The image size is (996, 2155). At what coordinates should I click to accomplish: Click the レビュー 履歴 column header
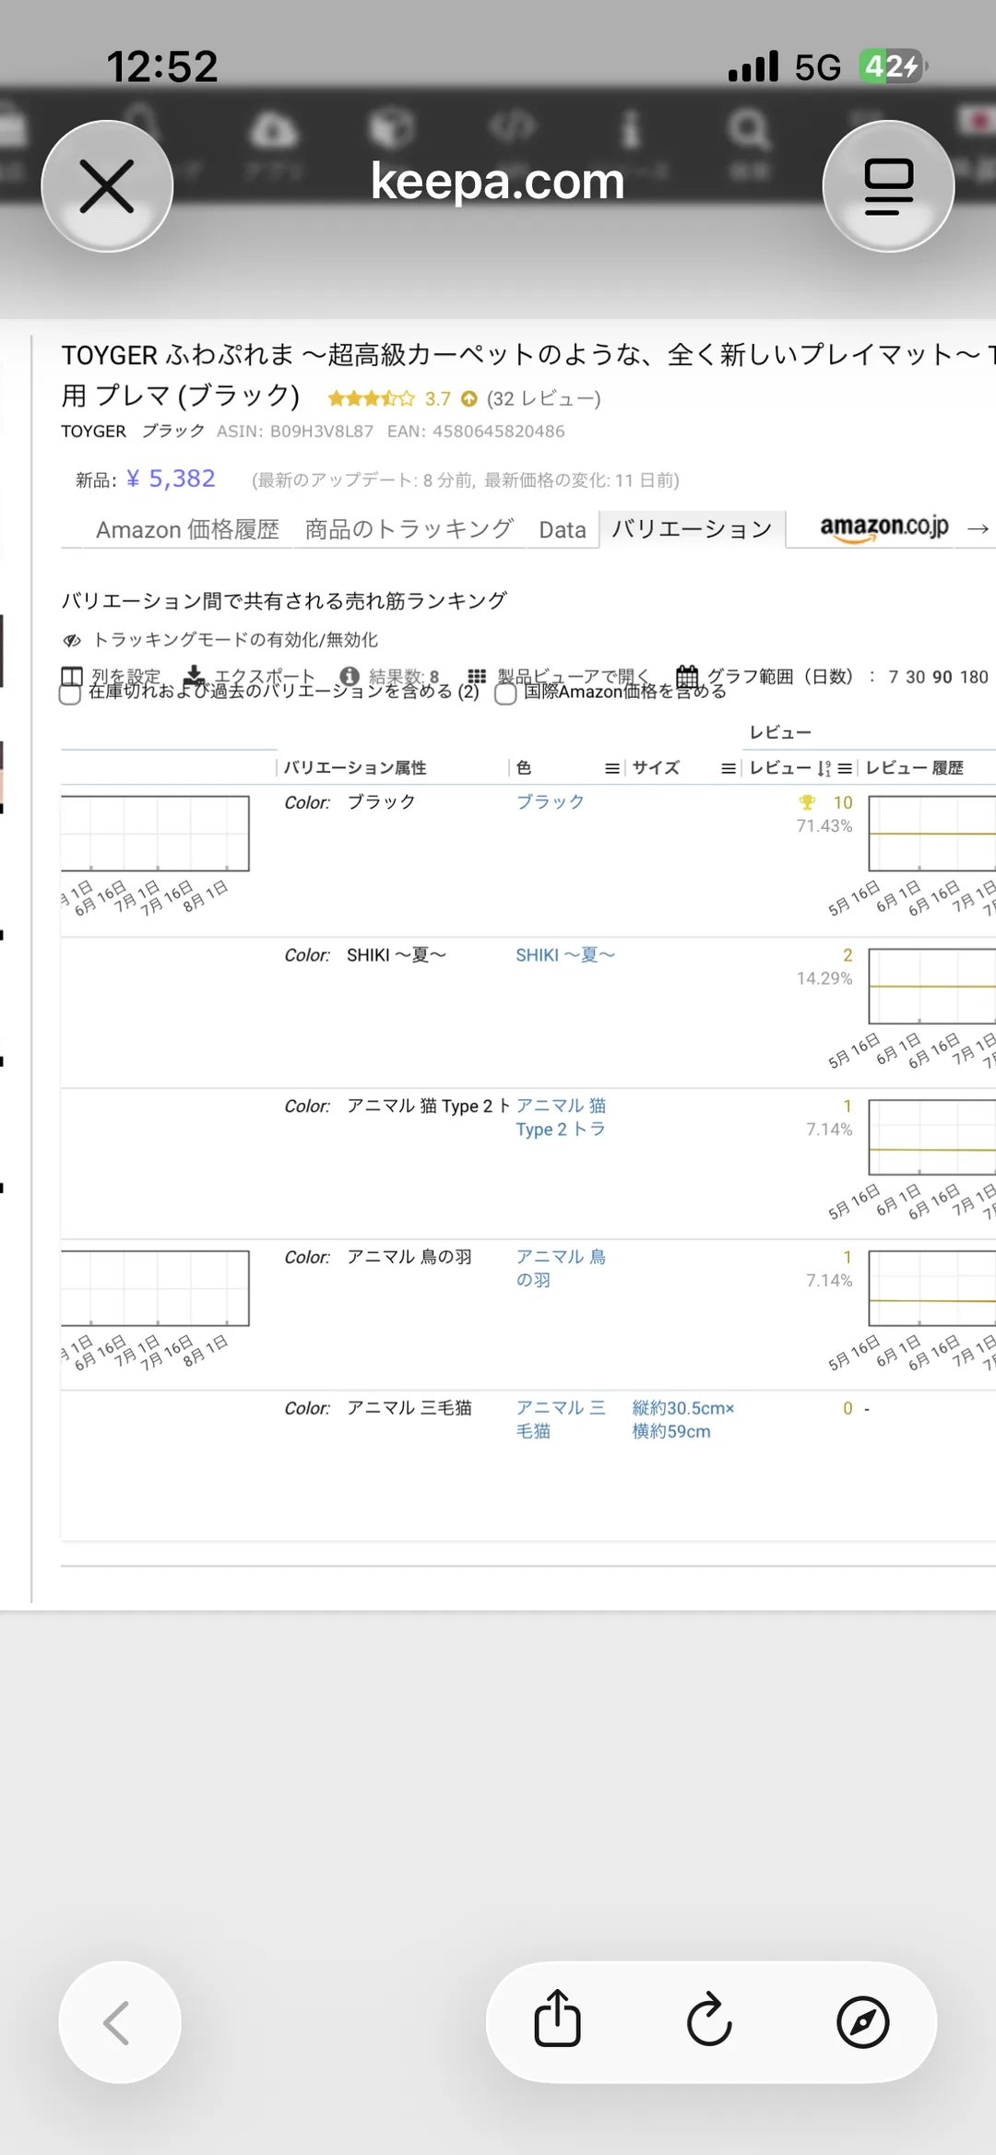tap(914, 768)
